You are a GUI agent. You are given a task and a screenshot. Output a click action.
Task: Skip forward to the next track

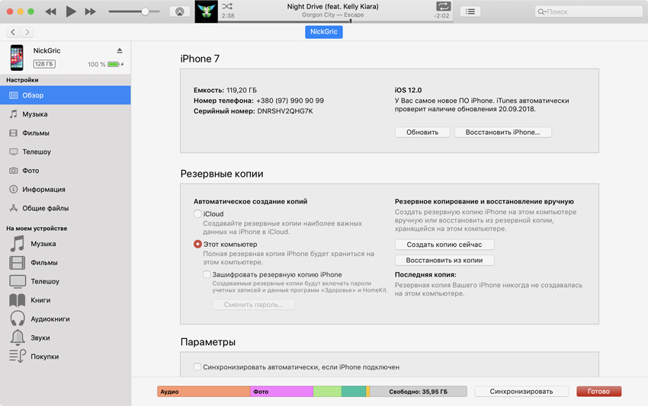(91, 11)
